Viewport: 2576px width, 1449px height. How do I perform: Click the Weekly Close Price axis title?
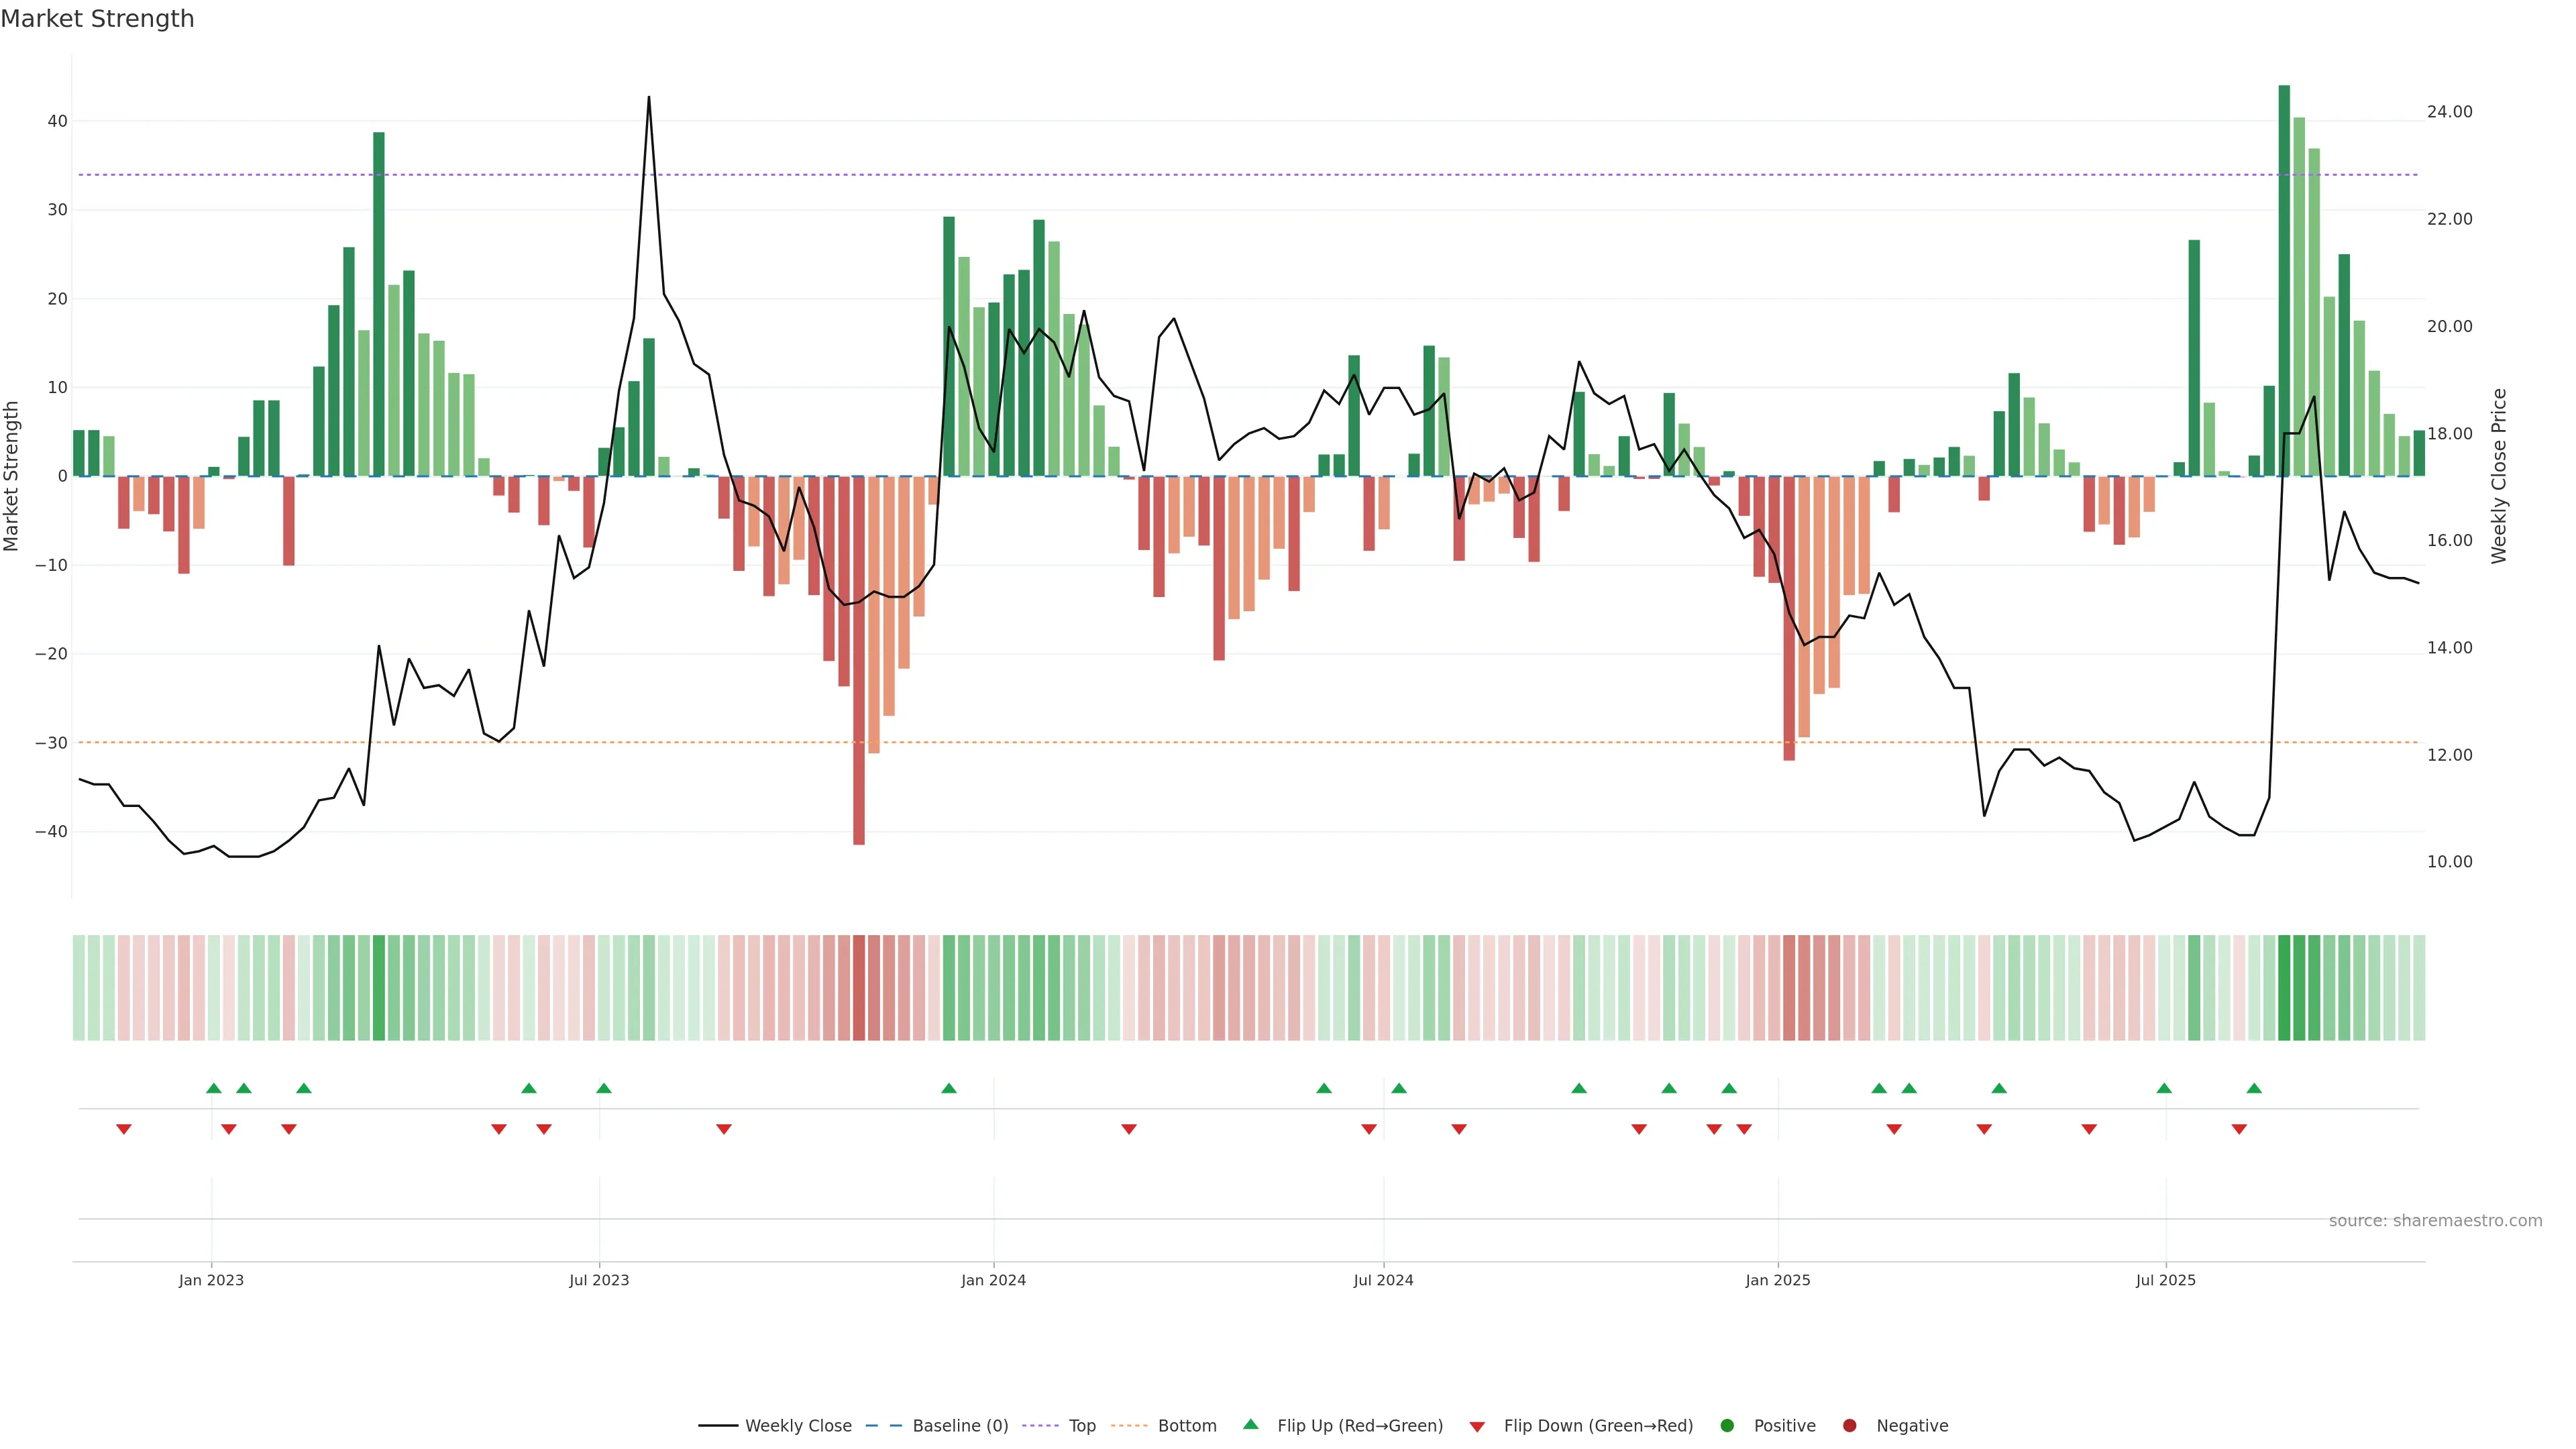(x=2499, y=476)
